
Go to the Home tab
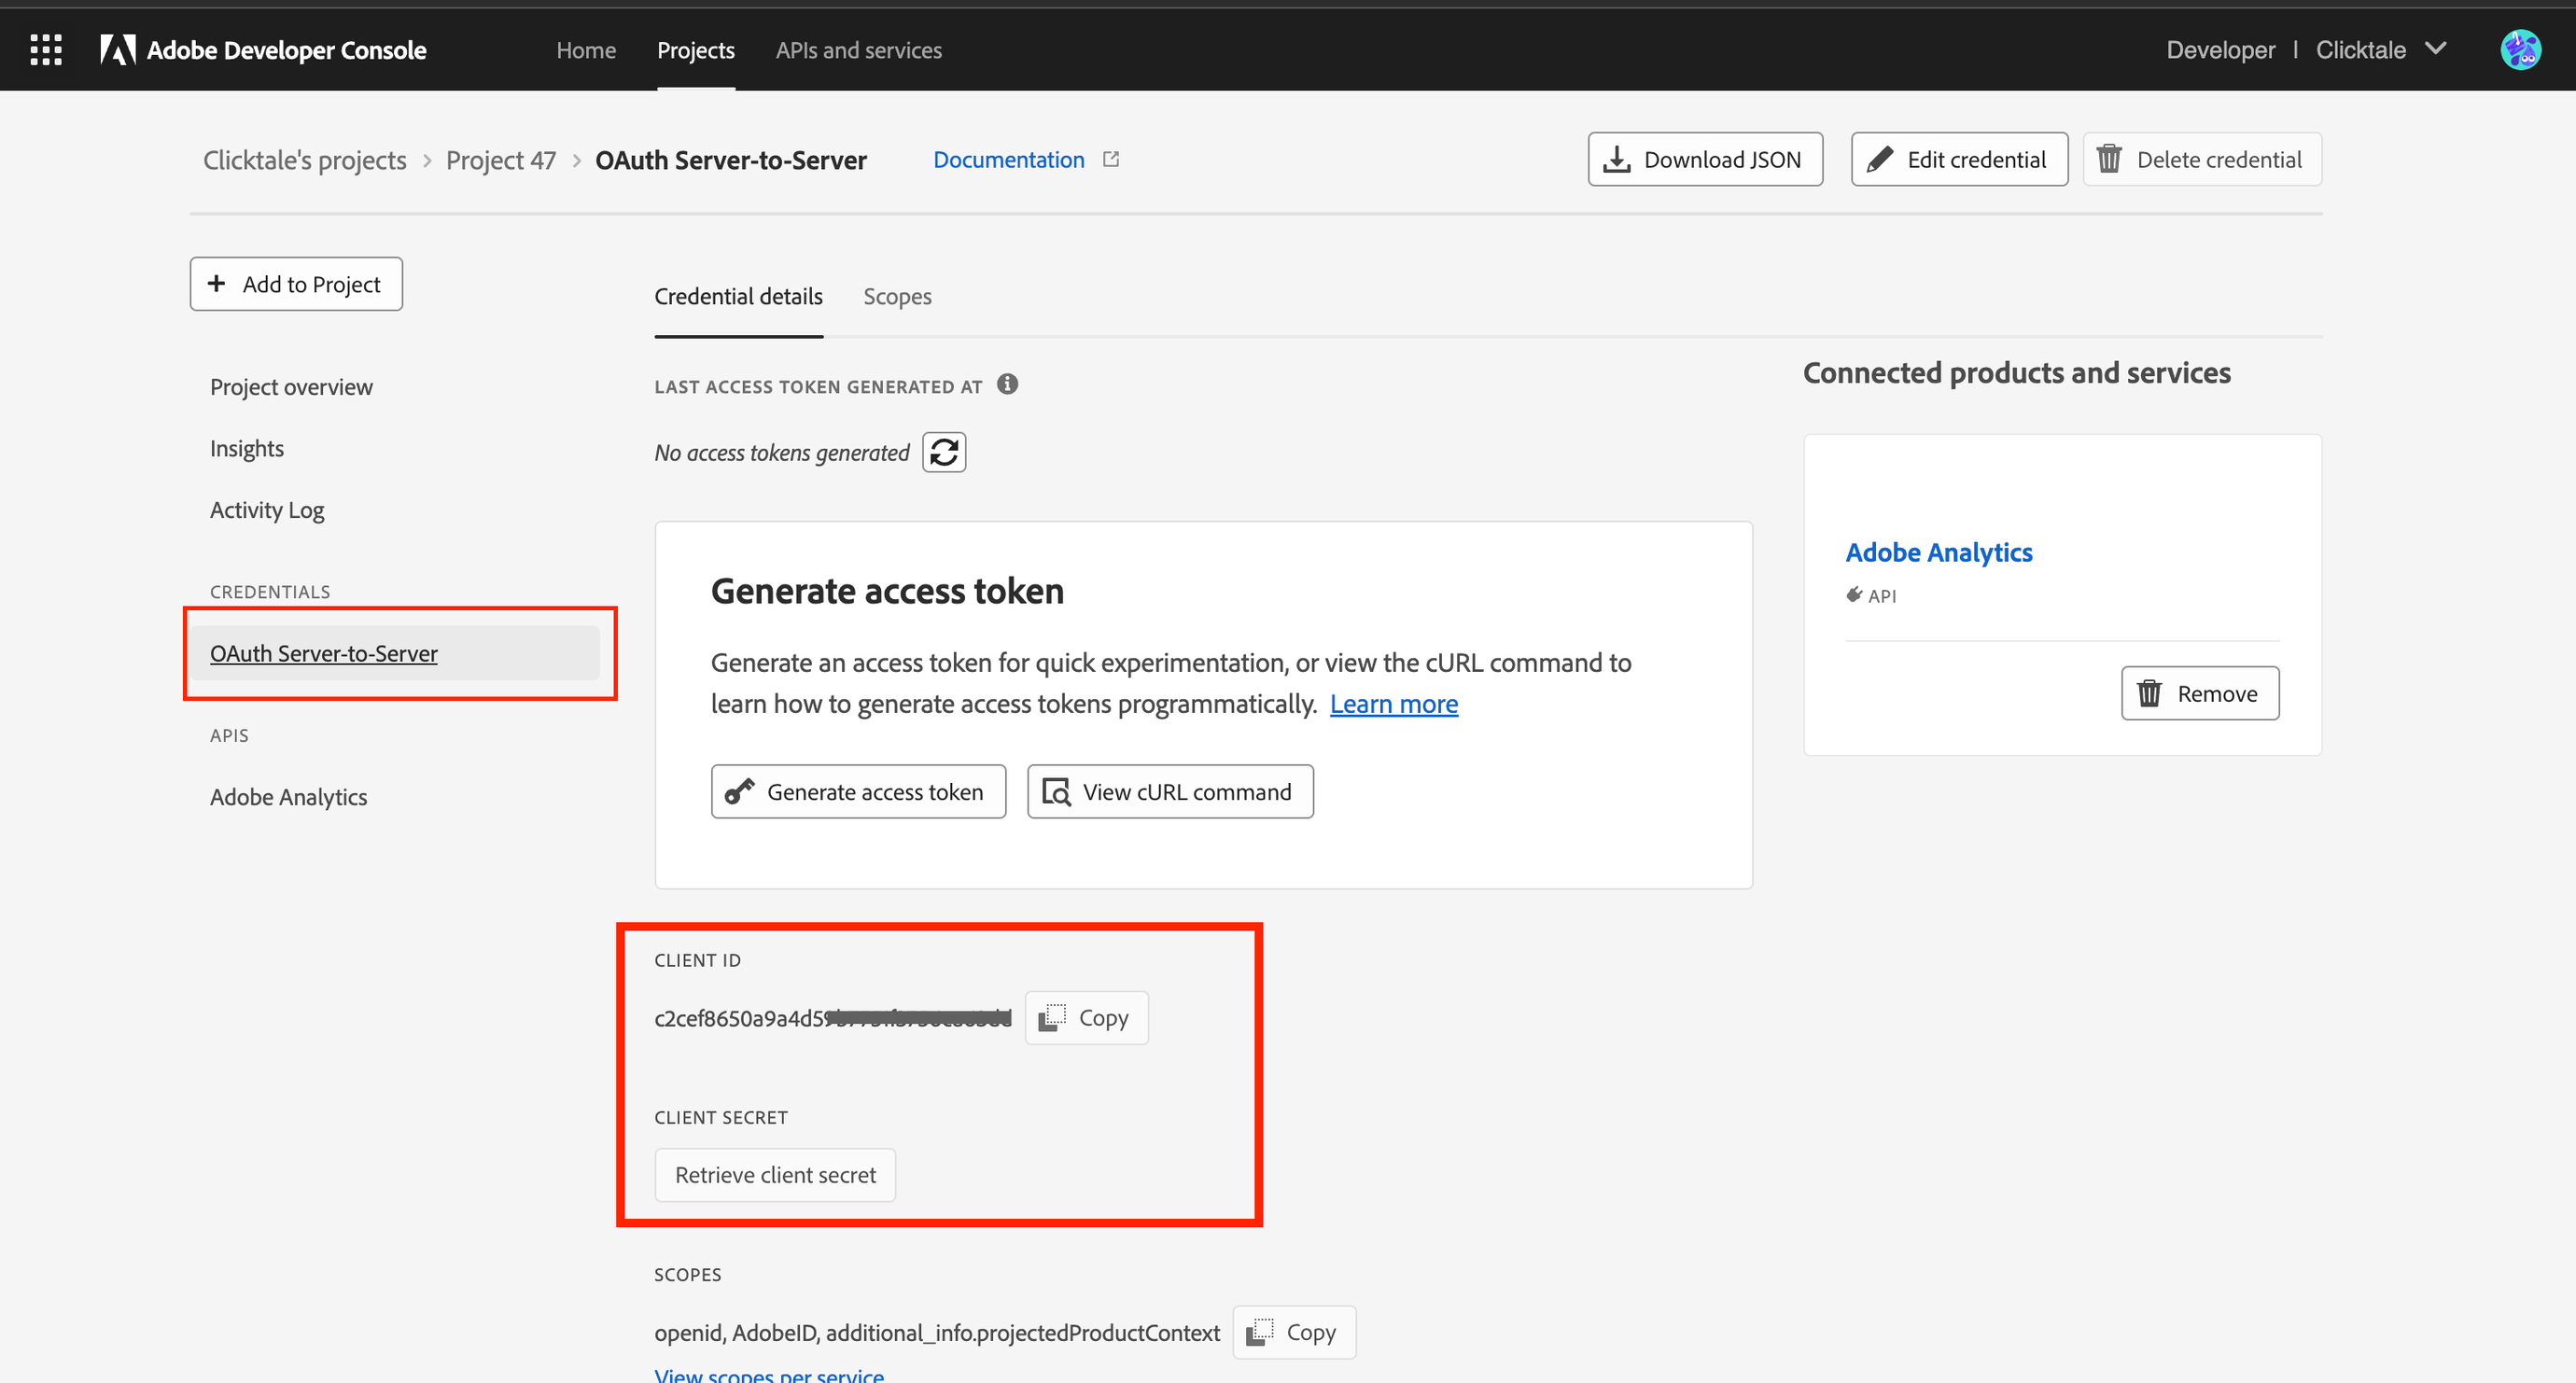pos(586,50)
